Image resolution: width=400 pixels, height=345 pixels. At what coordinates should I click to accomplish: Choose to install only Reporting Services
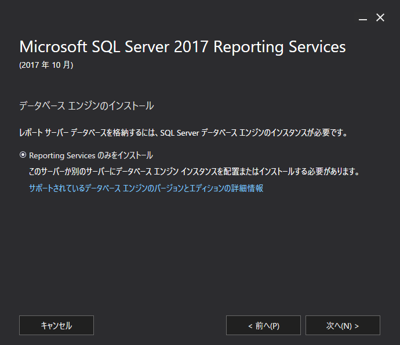pyautogui.click(x=23, y=155)
